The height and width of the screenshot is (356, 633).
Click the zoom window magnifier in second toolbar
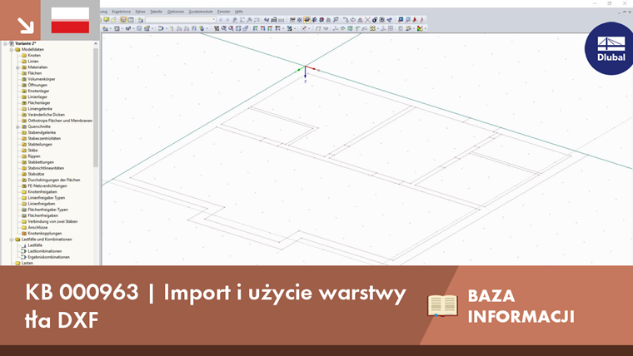click(x=224, y=28)
